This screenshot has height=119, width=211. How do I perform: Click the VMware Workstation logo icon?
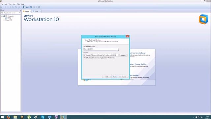[x=203, y=19]
